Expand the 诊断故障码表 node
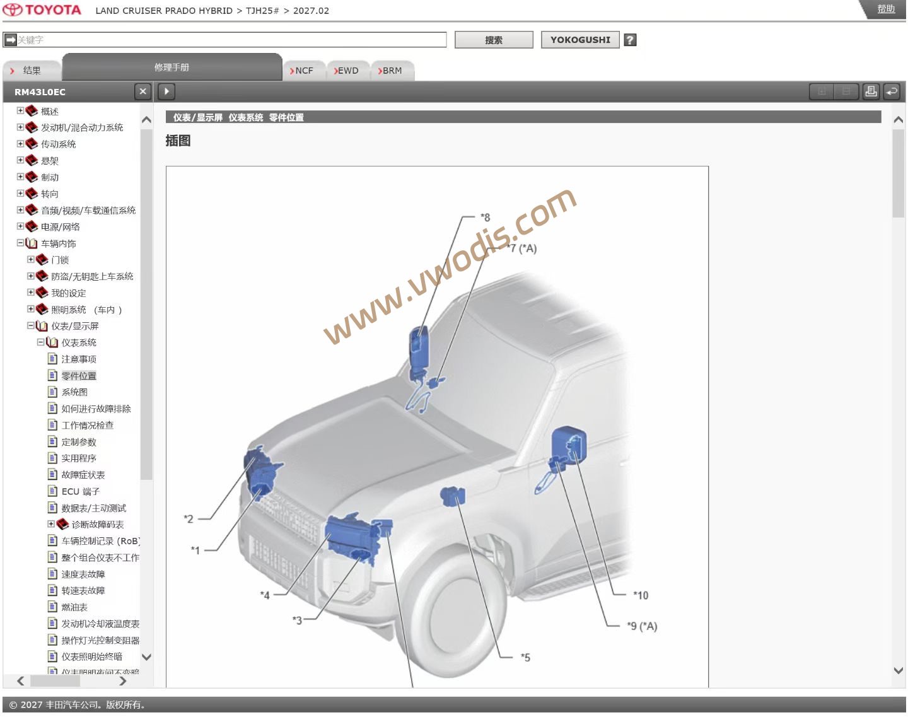This screenshot has width=908, height=717. point(51,523)
